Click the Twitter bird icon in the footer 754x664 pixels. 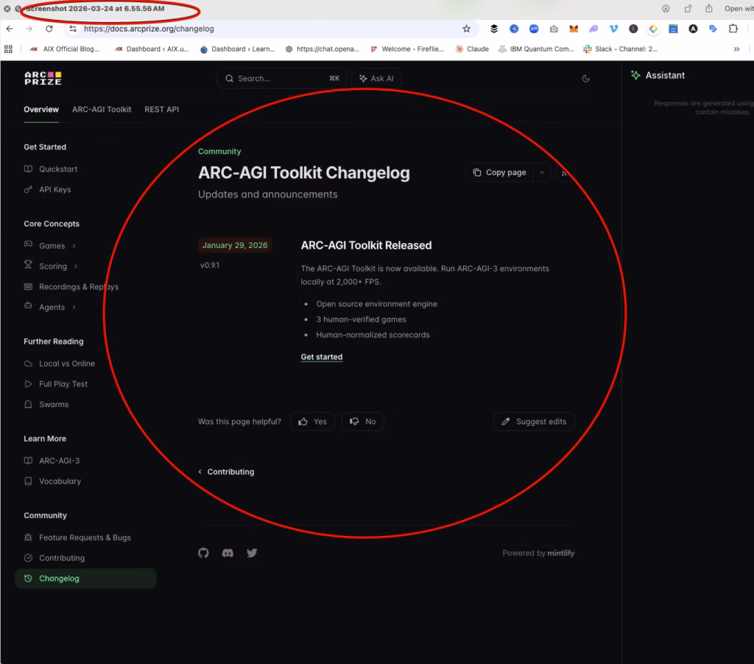coord(252,553)
